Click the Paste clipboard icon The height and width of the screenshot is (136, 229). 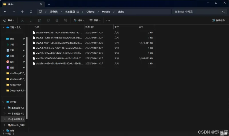point(40,20)
